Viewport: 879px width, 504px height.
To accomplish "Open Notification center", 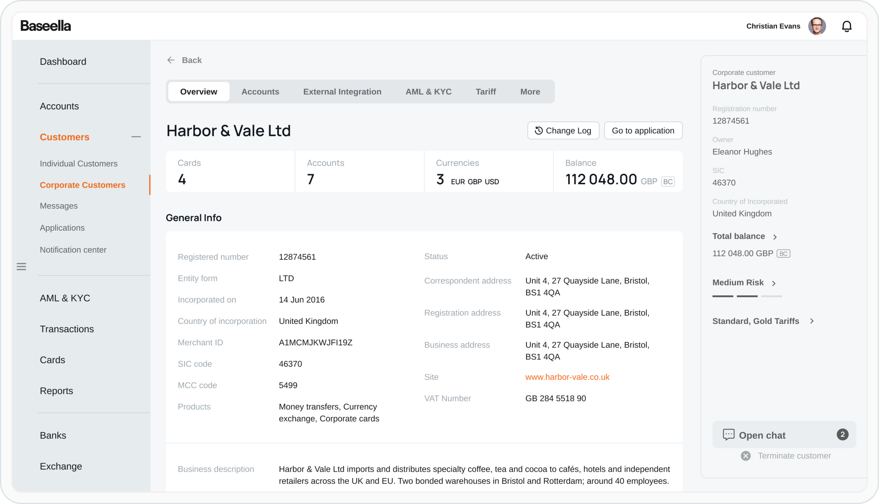I will (73, 250).
